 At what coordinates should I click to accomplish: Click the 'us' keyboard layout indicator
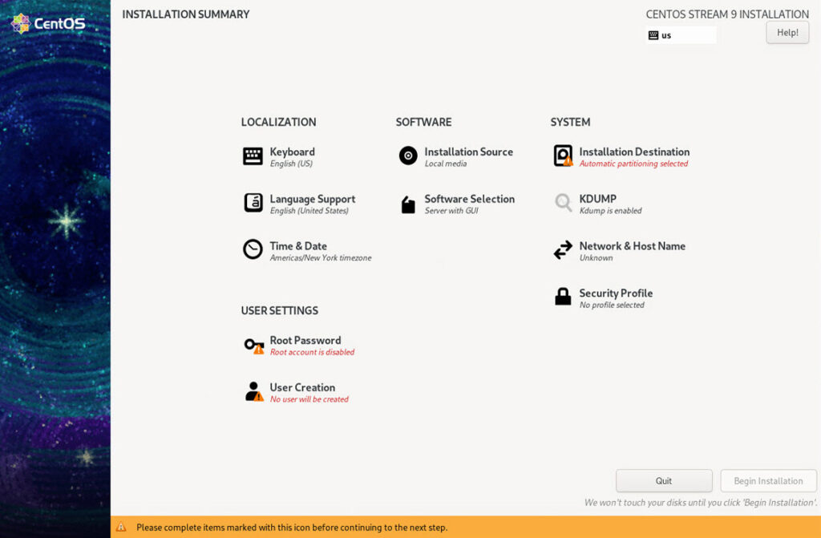(681, 35)
